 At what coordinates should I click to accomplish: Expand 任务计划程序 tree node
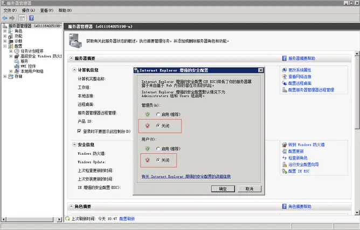[x=11, y=51]
